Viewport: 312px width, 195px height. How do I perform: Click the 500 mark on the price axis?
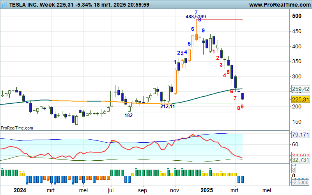pyautogui.click(x=297, y=16)
